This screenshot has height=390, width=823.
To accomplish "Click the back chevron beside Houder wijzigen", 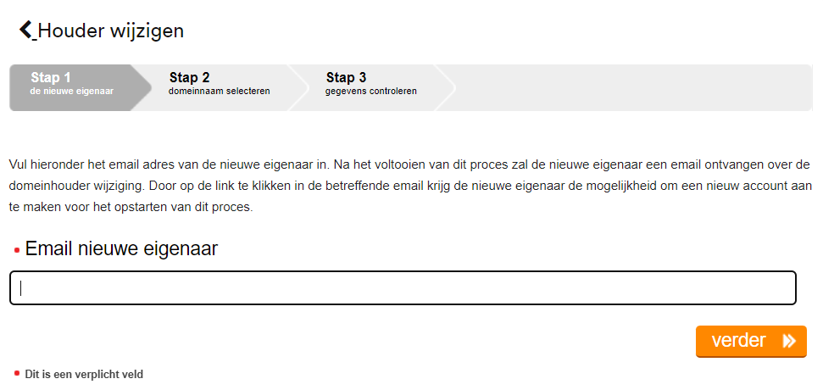I will click(x=27, y=31).
